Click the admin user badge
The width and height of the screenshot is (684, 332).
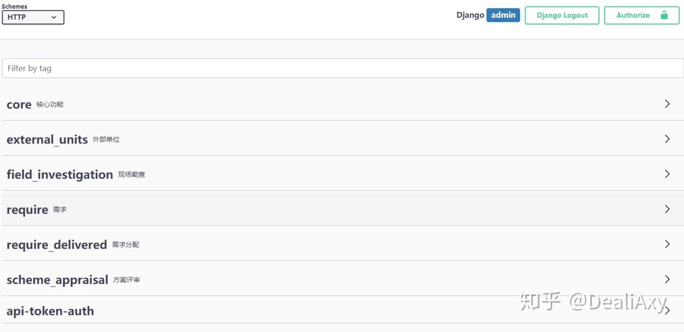[x=503, y=15]
